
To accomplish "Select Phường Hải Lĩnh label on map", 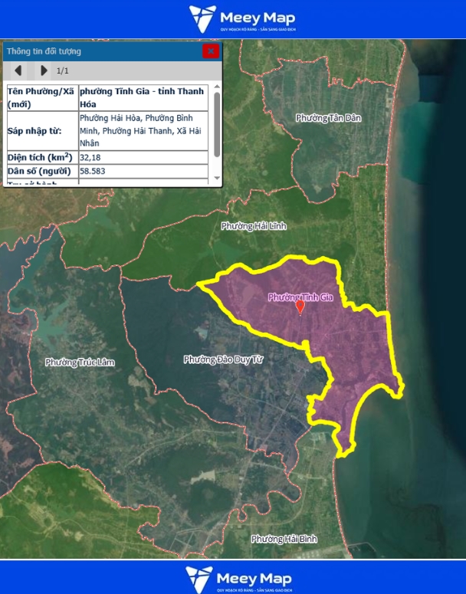I will tap(253, 226).
